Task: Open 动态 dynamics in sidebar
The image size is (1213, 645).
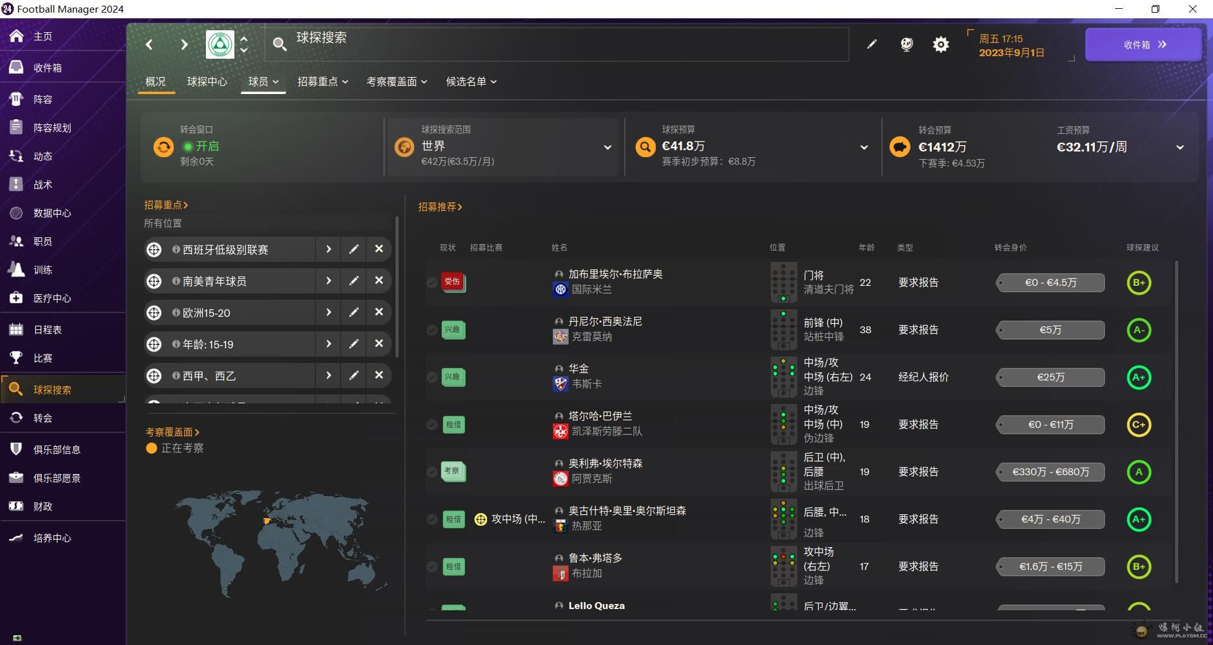Action: click(x=63, y=156)
